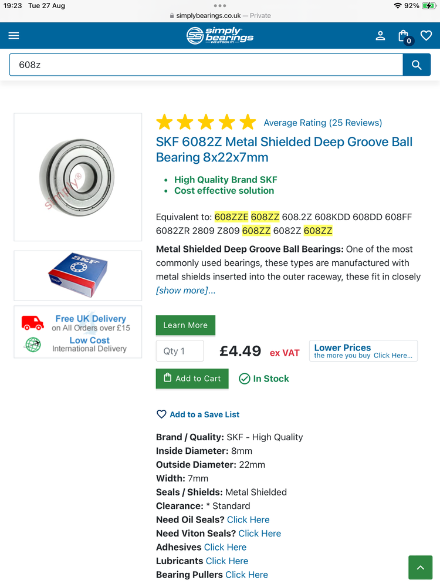The image size is (440, 587).
Task: Open the wishlist heart icon in header
Action: [x=426, y=36]
